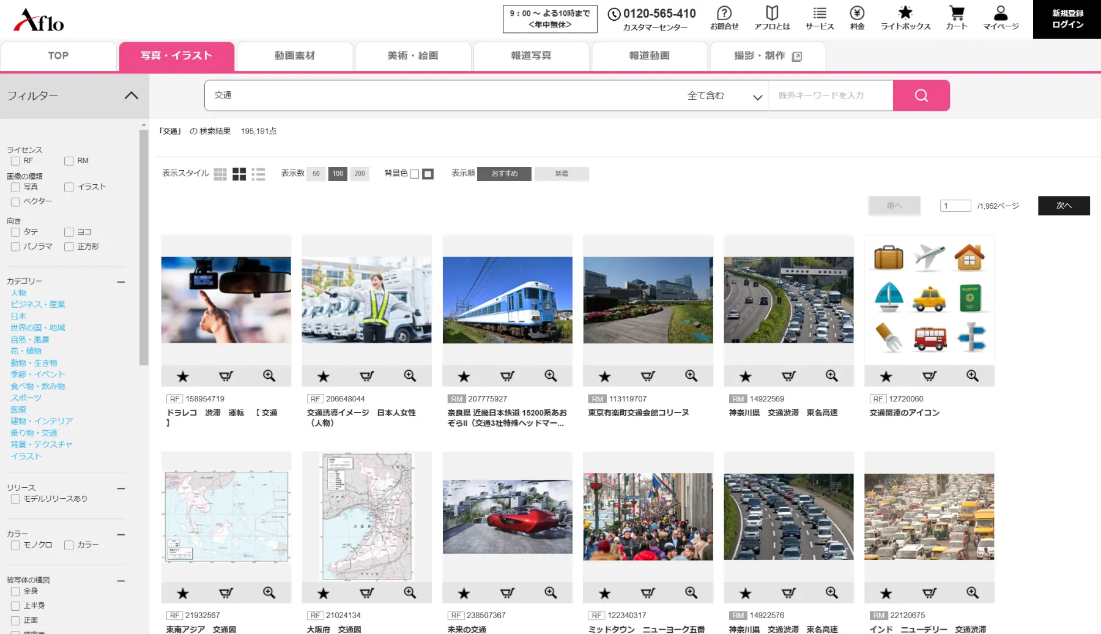Collapse the カテゴリー filter section
The image size is (1101, 634).
point(121,282)
